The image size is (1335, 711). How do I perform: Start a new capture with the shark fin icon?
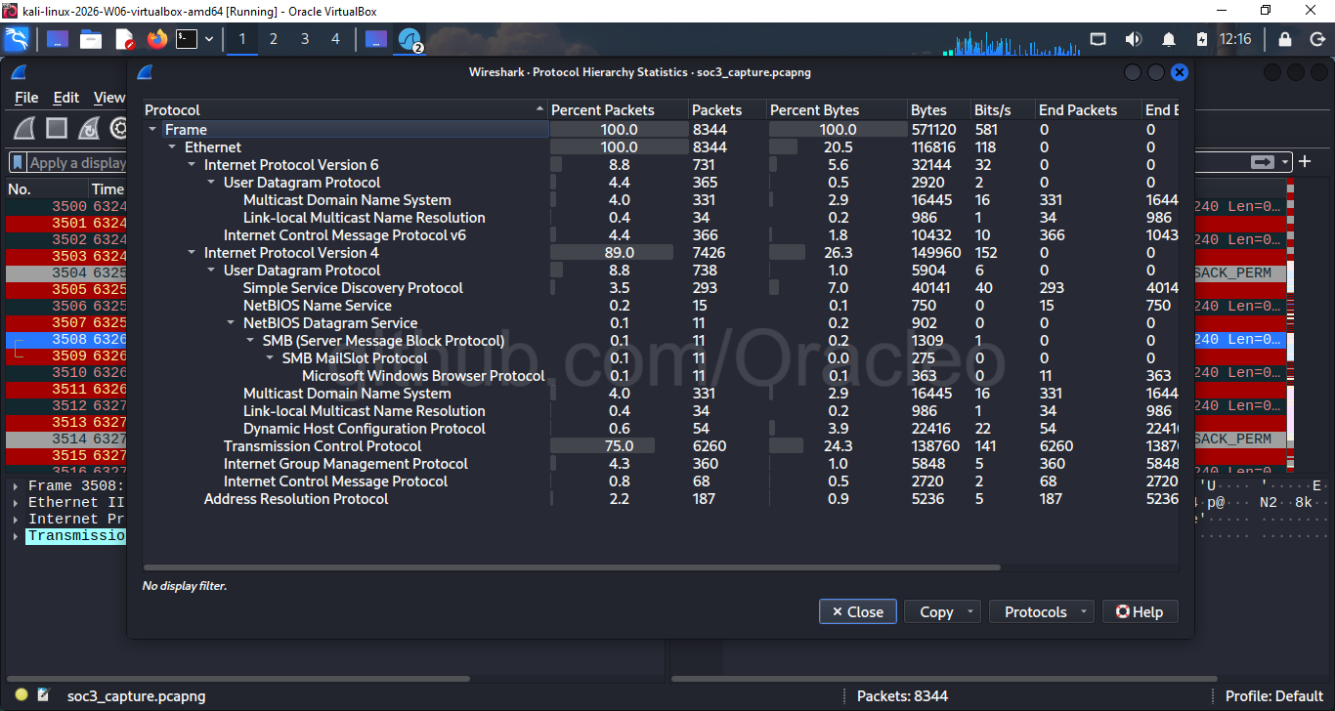pyautogui.click(x=23, y=128)
